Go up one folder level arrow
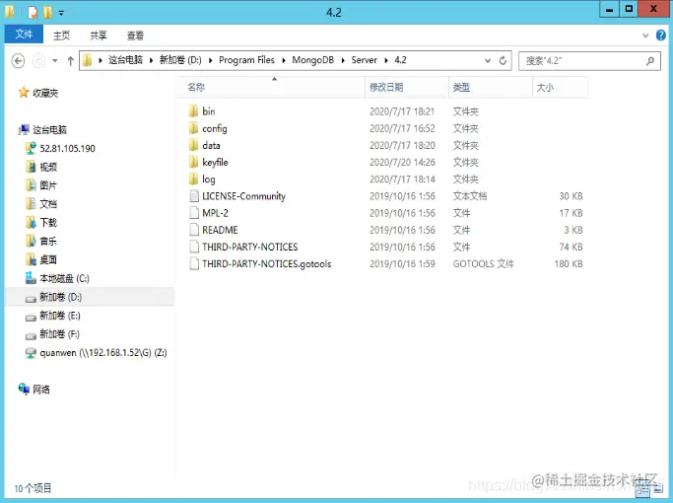This screenshot has height=503, width=673. point(71,60)
